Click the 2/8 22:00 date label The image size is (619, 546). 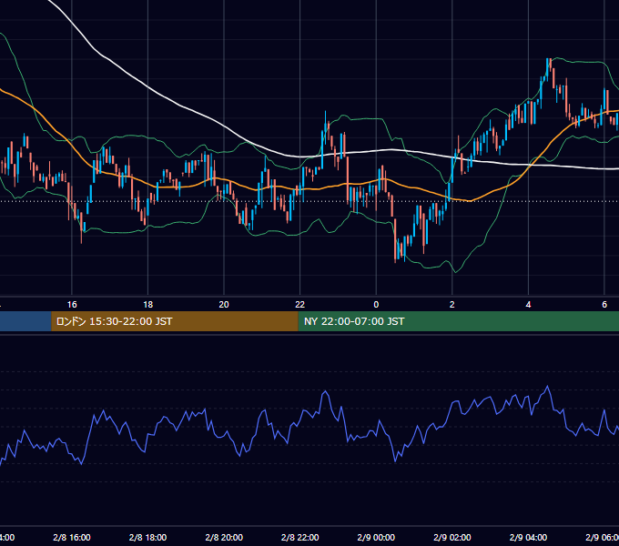300,538
